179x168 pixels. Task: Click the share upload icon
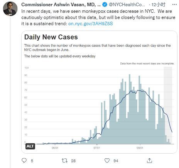click(149, 161)
